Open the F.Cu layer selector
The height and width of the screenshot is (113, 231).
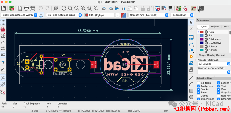(102, 15)
